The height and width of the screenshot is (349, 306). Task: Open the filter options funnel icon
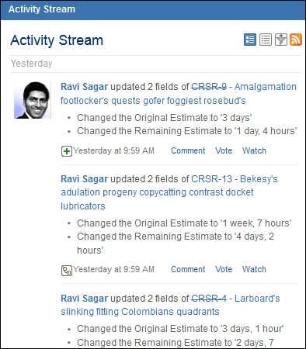click(x=281, y=40)
